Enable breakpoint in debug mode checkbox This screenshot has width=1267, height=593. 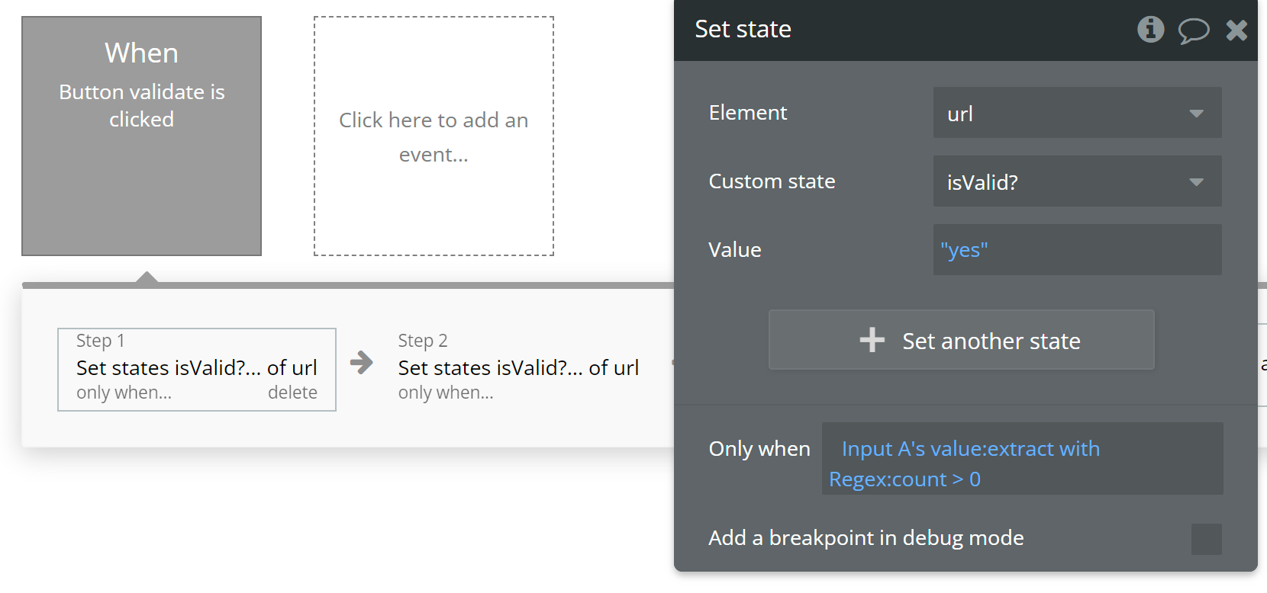pyautogui.click(x=1206, y=539)
